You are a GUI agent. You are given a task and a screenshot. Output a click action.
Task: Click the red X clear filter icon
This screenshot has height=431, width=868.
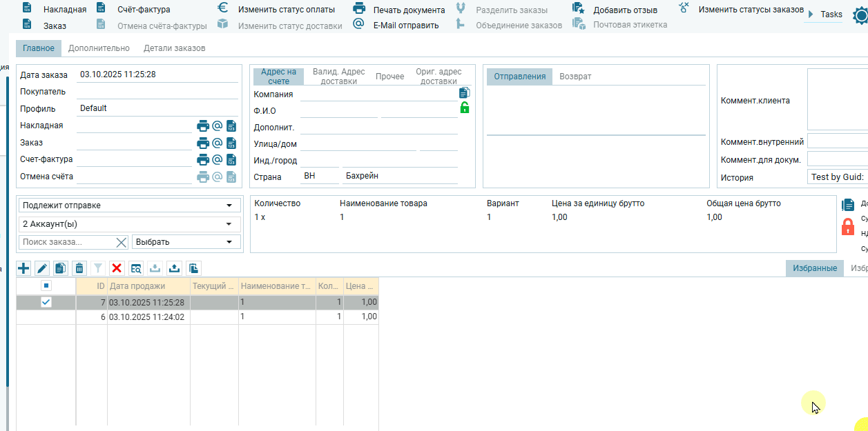coord(117,268)
